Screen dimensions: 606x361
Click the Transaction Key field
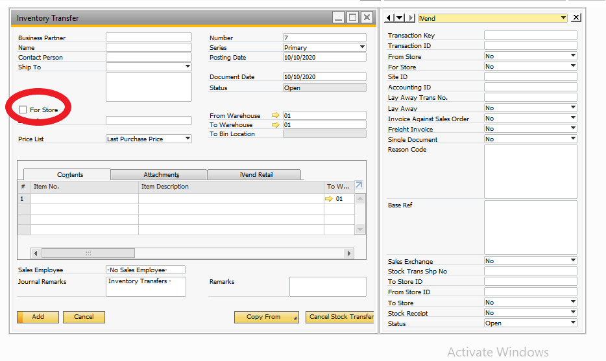531,35
